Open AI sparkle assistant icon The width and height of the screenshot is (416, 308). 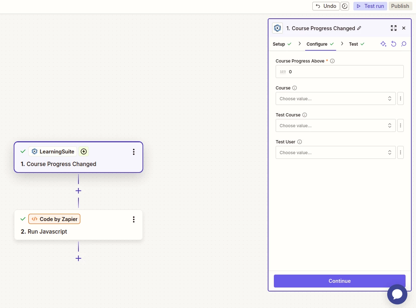pyautogui.click(x=383, y=44)
